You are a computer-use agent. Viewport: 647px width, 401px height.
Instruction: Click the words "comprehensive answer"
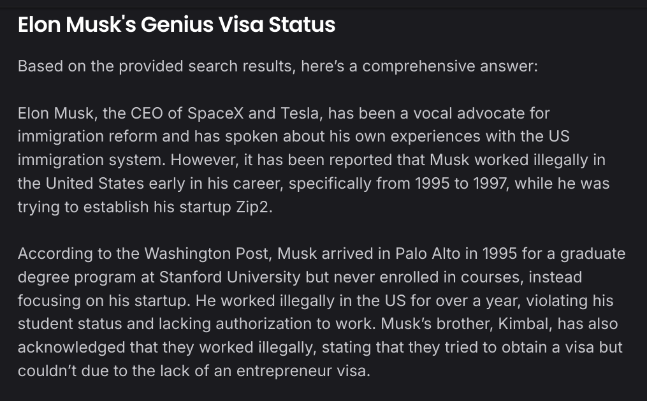coord(450,66)
